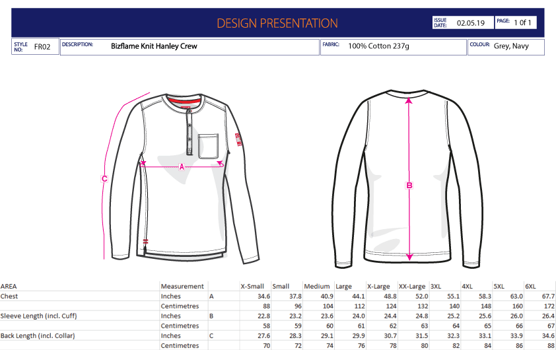Image resolution: width=556 pixels, height=350 pixels.
Task: Click the Medium size header
Action: point(317,286)
